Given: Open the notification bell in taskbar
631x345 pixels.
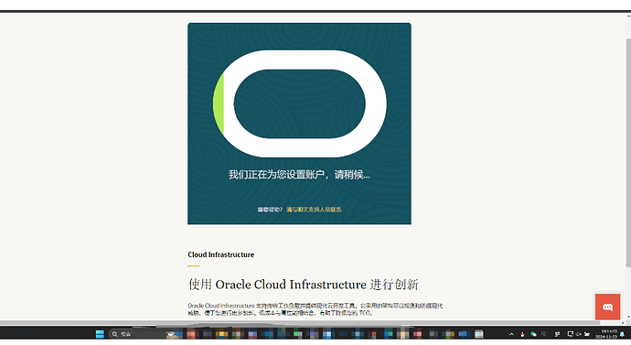Looking at the screenshot, I should point(622,334).
